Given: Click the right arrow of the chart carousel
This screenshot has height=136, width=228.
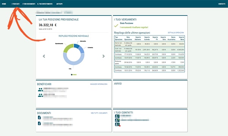Looking at the screenshot, I should [x=103, y=56].
